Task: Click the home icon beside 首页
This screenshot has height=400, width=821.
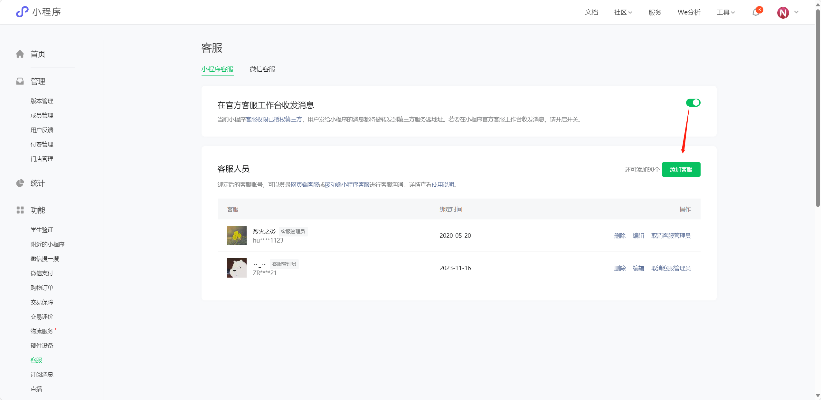Action: click(20, 54)
